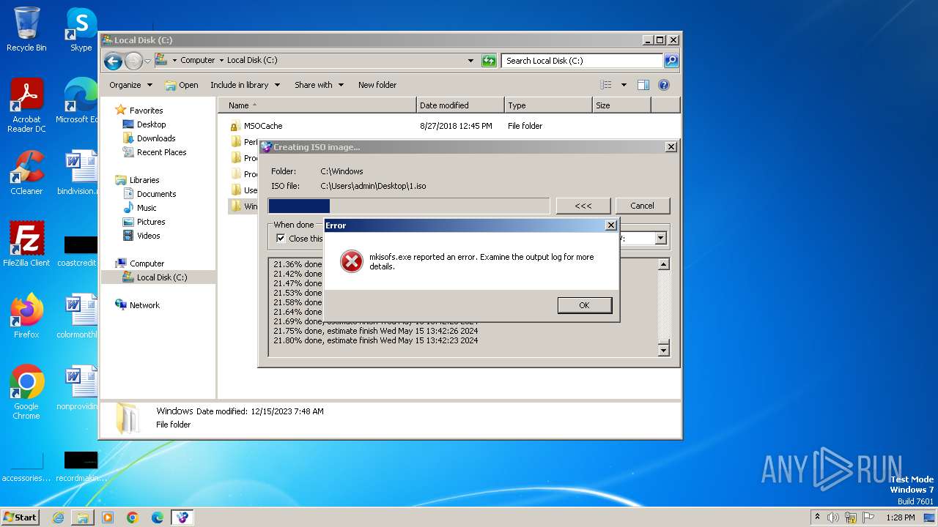The image size is (938, 527).
Task: Open Recycle Bin desktop icon
Action: pos(26,29)
